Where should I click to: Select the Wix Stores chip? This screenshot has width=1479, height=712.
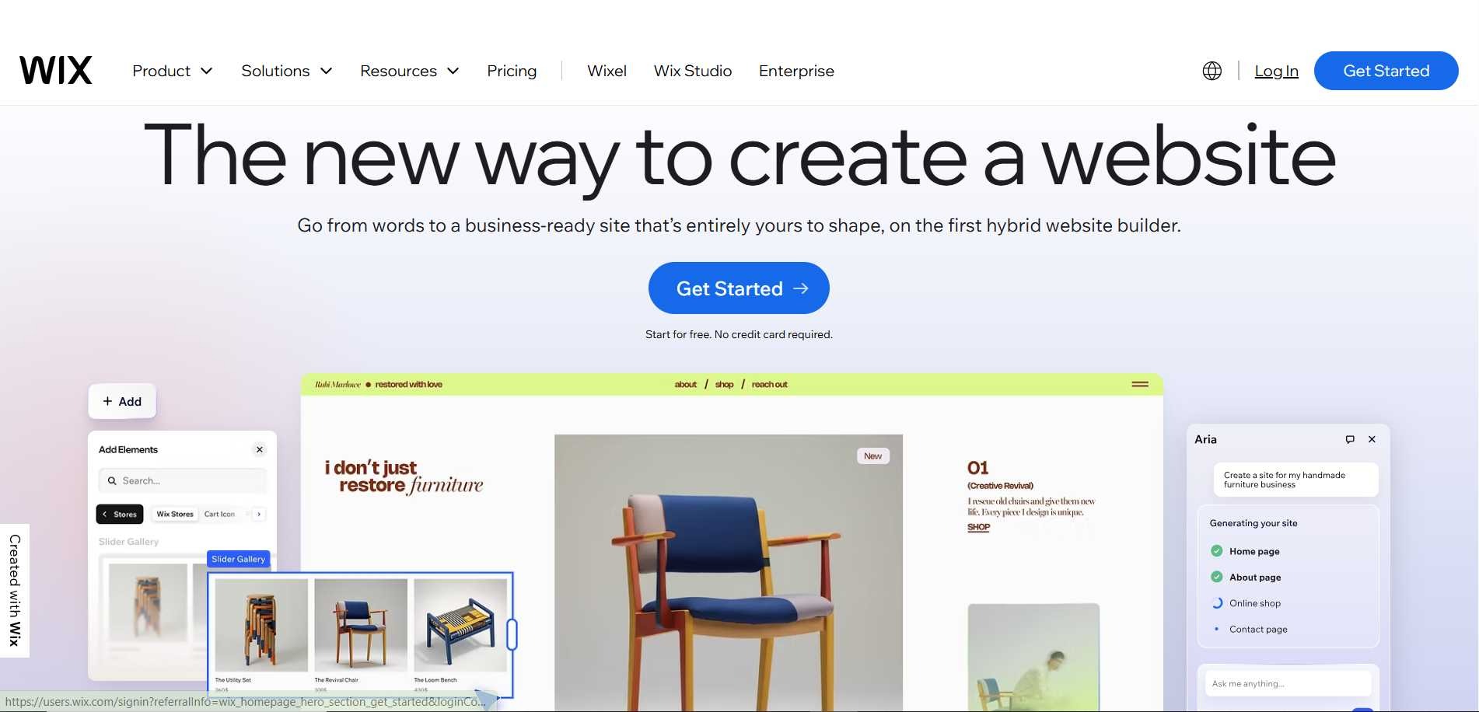pyautogui.click(x=174, y=514)
